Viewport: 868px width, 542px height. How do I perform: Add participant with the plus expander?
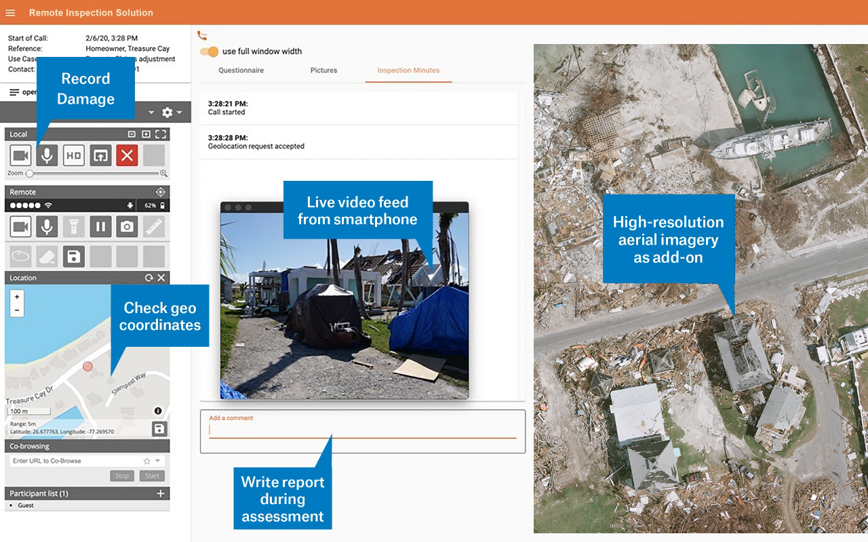161,493
